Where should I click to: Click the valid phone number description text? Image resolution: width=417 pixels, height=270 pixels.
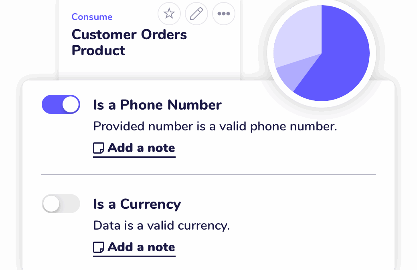[x=215, y=126]
